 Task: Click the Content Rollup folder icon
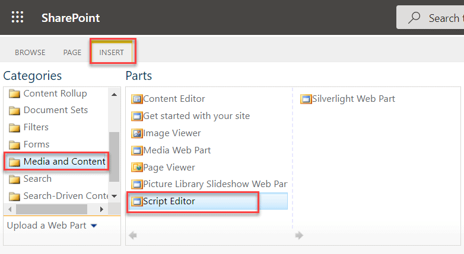pyautogui.click(x=14, y=94)
